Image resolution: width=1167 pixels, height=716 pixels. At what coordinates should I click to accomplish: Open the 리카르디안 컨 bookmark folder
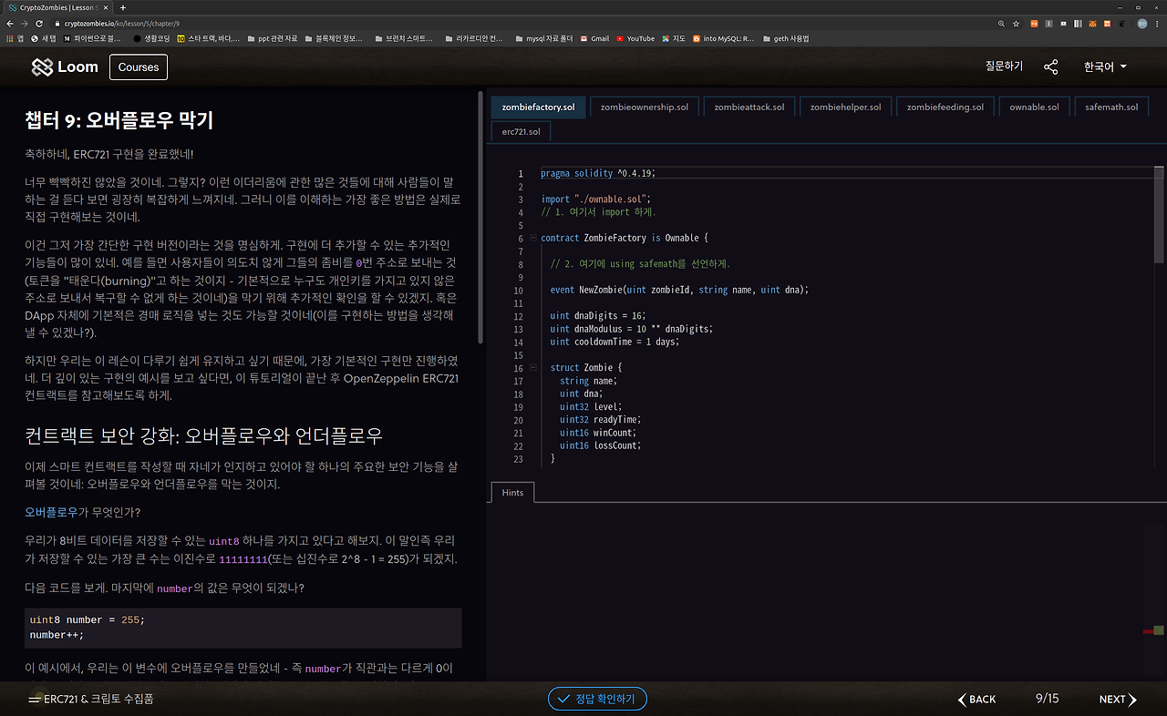click(474, 38)
